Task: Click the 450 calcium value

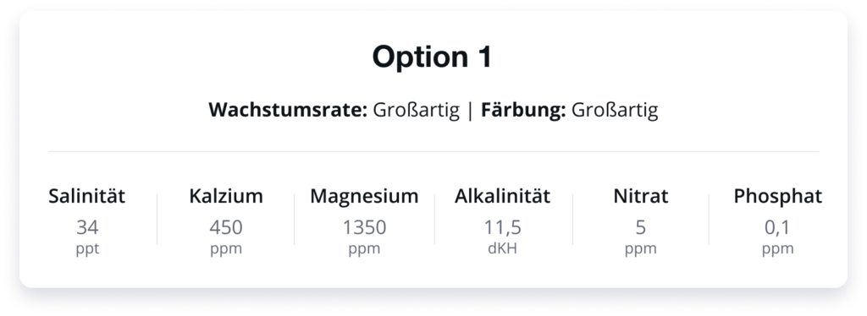Action: [226, 227]
